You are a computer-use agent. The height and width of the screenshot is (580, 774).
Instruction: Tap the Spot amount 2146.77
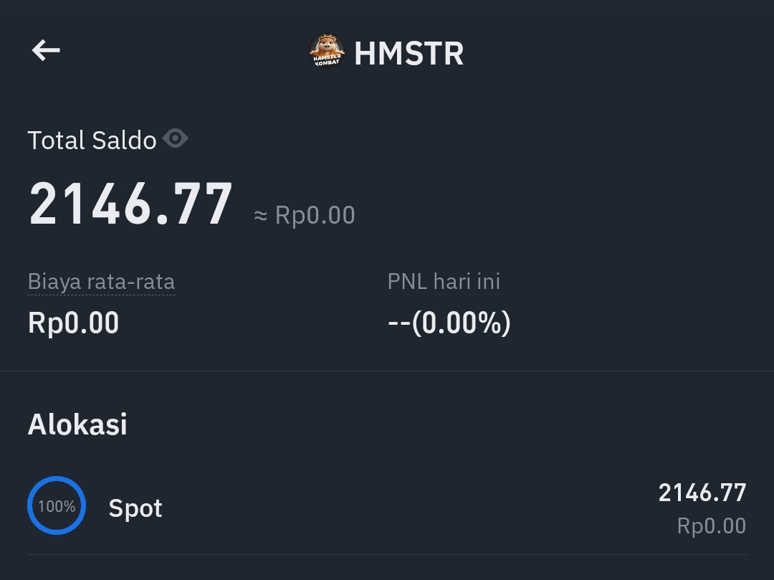click(702, 493)
